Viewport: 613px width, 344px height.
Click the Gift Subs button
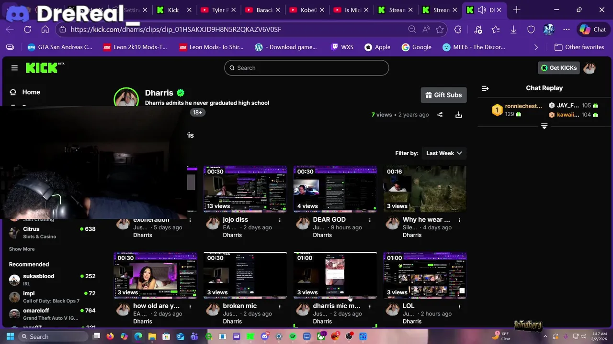[x=443, y=95]
